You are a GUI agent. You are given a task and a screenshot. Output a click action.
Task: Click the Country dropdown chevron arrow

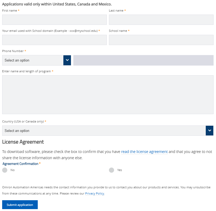210,131
